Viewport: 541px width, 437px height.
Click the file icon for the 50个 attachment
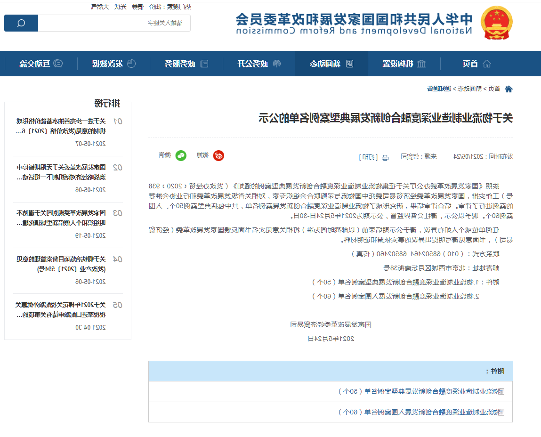(x=501, y=391)
